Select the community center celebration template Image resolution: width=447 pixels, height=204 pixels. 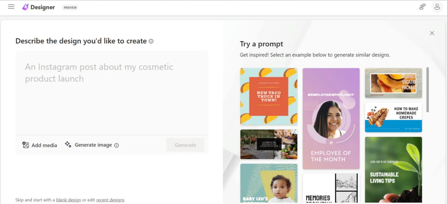coord(269,144)
